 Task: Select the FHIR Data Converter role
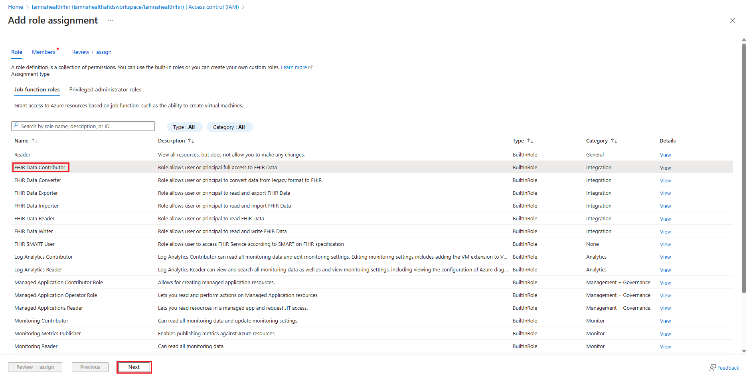coord(372,180)
